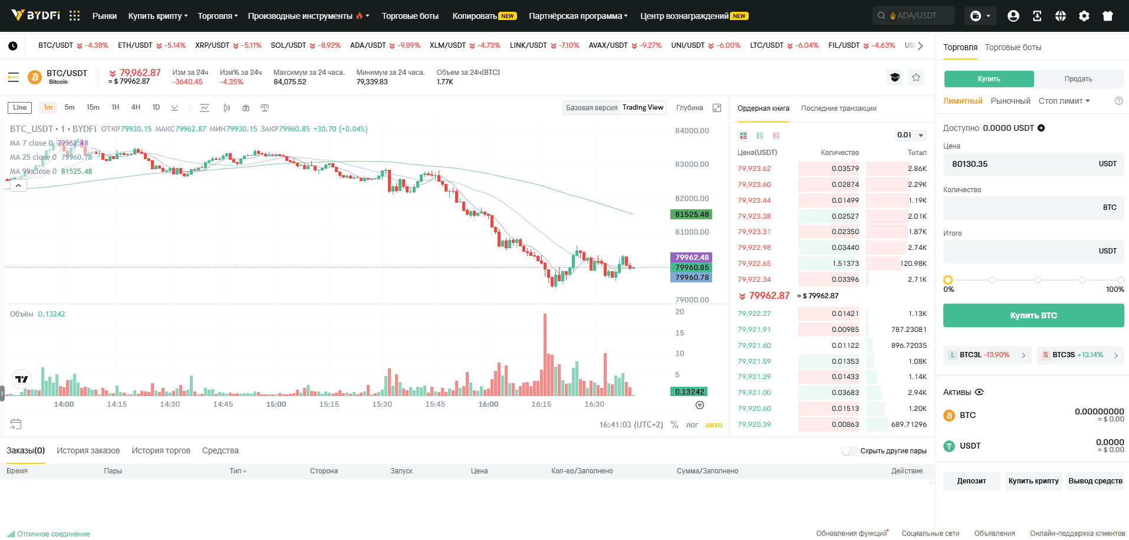Screen dimensions: 1129x540
Task: Click the Withdraw funds button
Action: point(1095,481)
